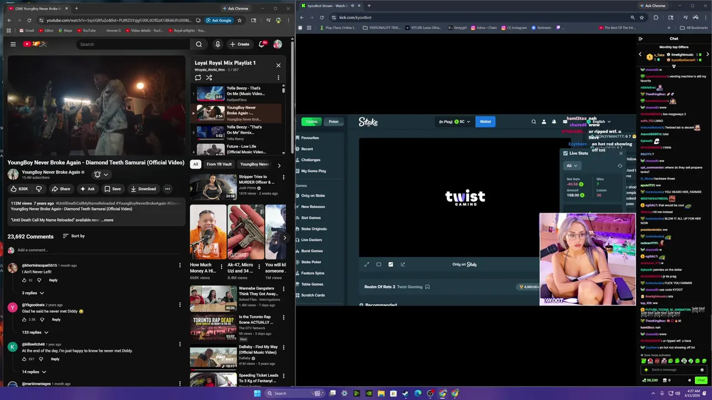Image resolution: width=712 pixels, height=400 pixels.
Task: Click fullscreen icon below Twist Gaming game
Action: [x=367, y=264]
